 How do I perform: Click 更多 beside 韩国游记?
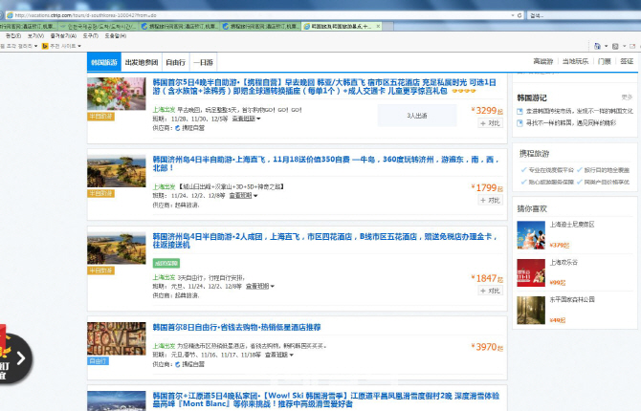pyautogui.click(x=627, y=97)
